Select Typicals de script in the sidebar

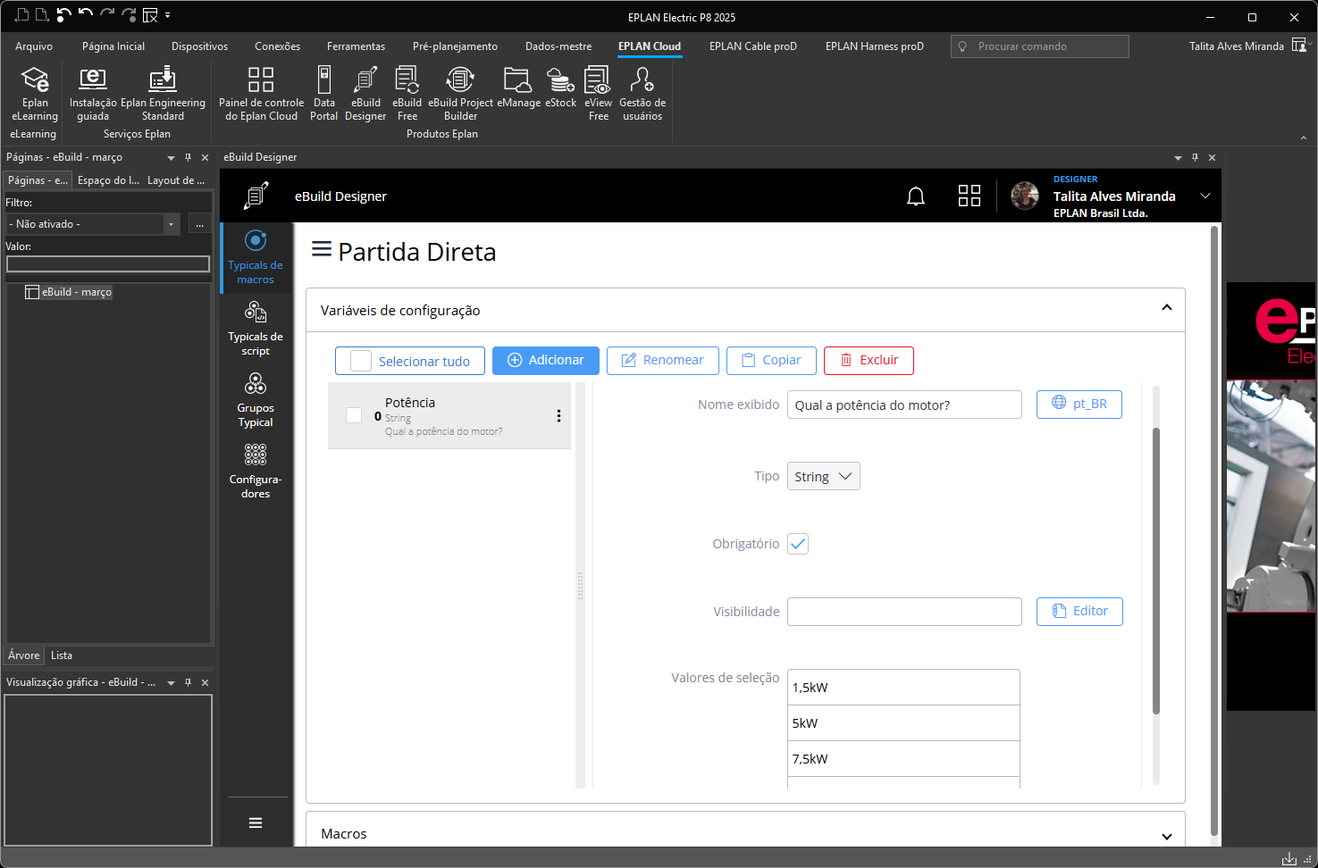[x=256, y=326]
